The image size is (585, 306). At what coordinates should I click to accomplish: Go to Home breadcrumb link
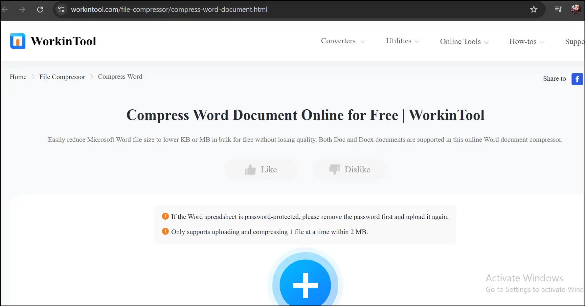[18, 77]
